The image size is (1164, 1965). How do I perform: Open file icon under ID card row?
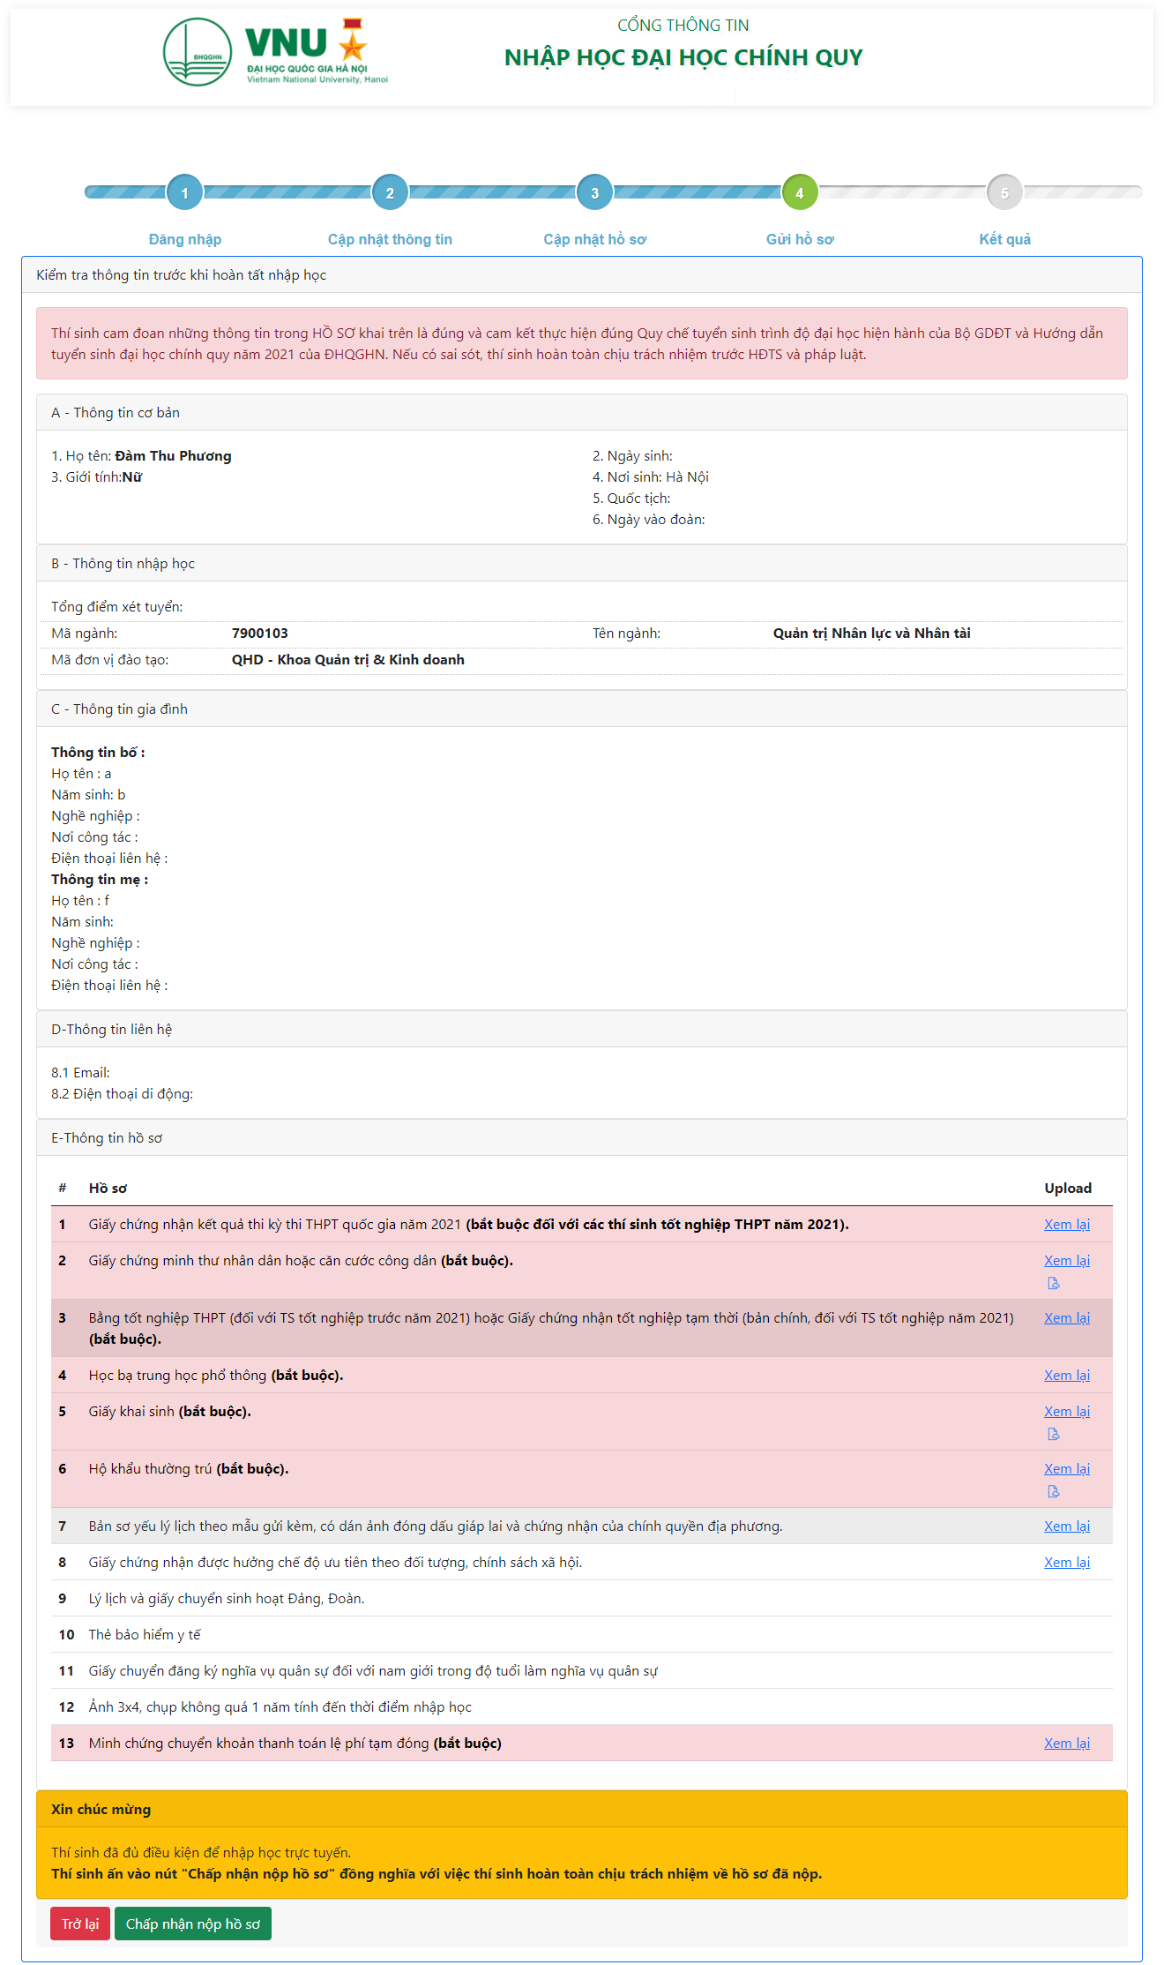click(x=1053, y=1283)
